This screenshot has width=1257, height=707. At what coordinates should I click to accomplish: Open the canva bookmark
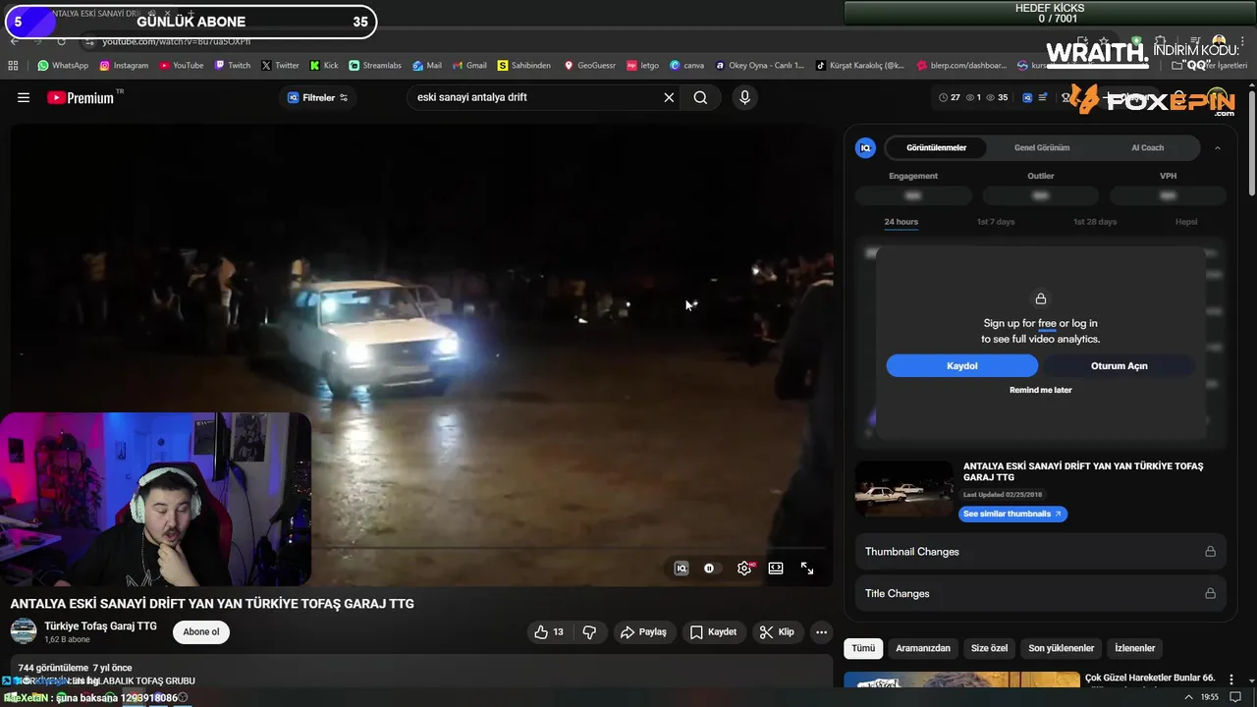pyautogui.click(x=686, y=66)
